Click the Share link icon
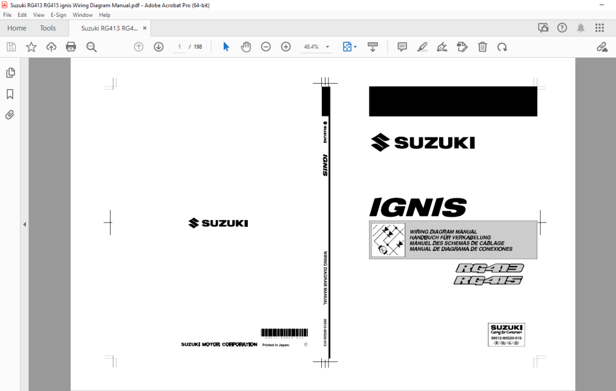 pyautogui.click(x=602, y=47)
